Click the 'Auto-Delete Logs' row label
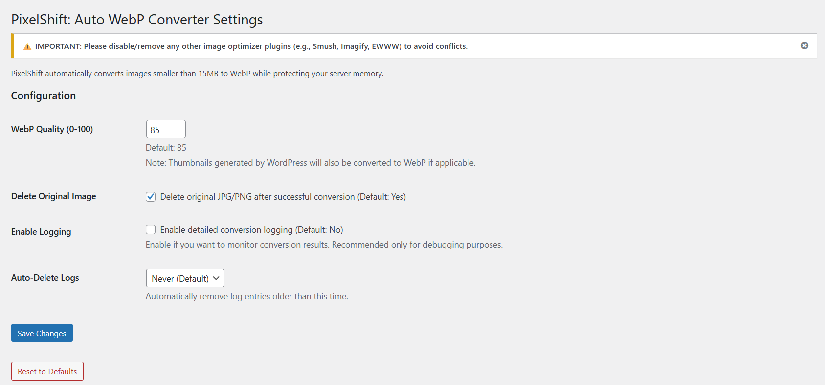 [x=45, y=278]
